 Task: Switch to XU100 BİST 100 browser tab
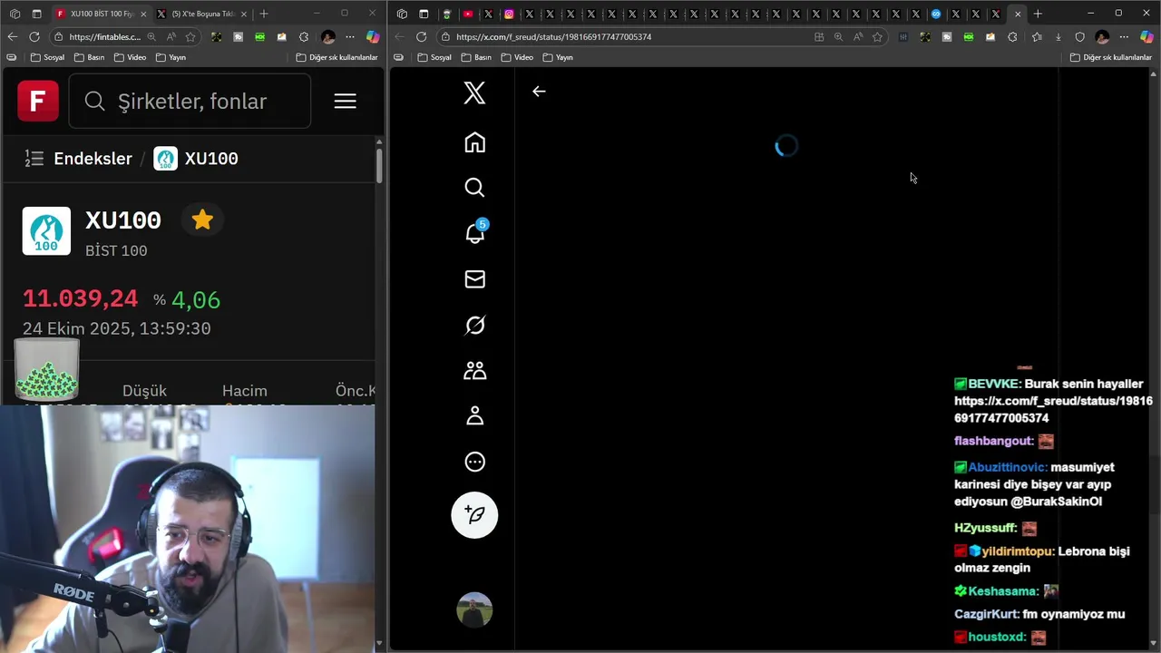[x=100, y=14]
